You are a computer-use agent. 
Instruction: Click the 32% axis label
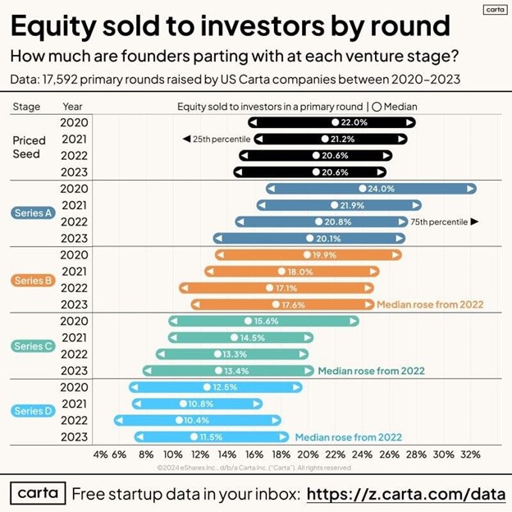[470, 455]
